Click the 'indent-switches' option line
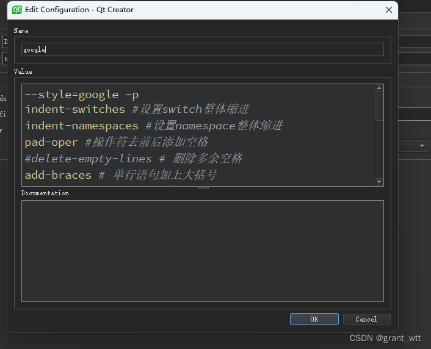 pos(137,109)
